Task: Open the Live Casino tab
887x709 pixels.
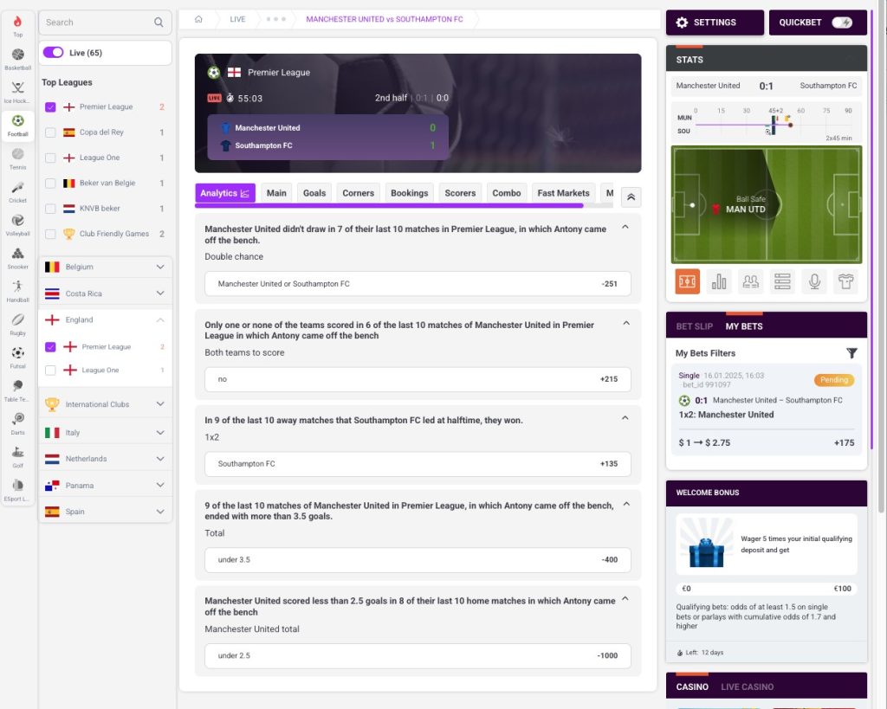Action: click(x=747, y=687)
